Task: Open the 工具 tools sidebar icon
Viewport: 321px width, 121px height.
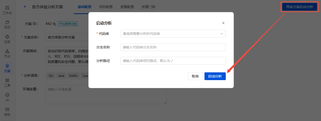Action: (7, 83)
